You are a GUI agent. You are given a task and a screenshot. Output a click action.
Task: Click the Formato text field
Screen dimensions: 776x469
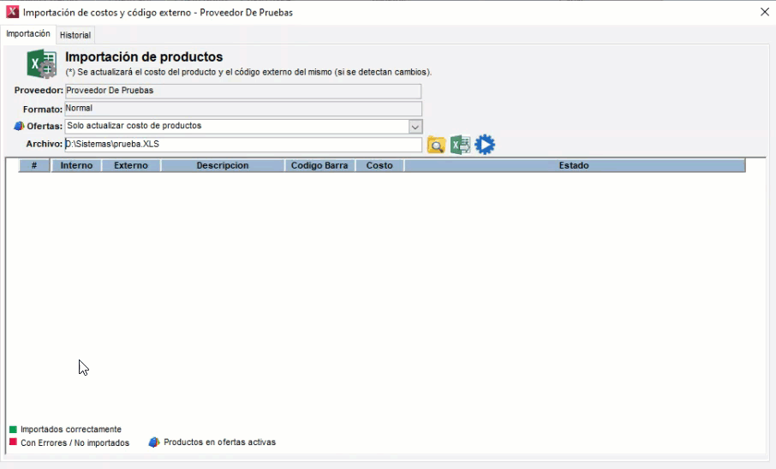coord(243,109)
